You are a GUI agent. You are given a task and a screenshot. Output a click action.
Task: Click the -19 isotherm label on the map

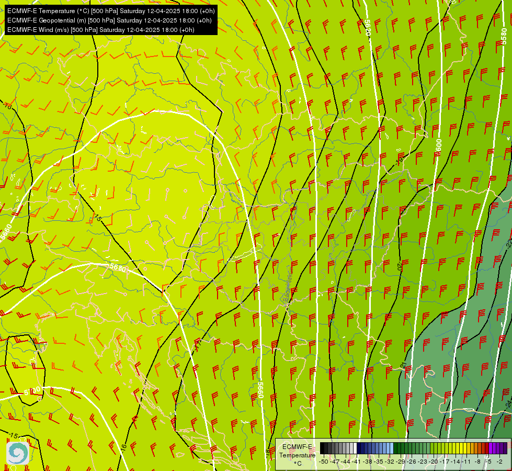400,160
